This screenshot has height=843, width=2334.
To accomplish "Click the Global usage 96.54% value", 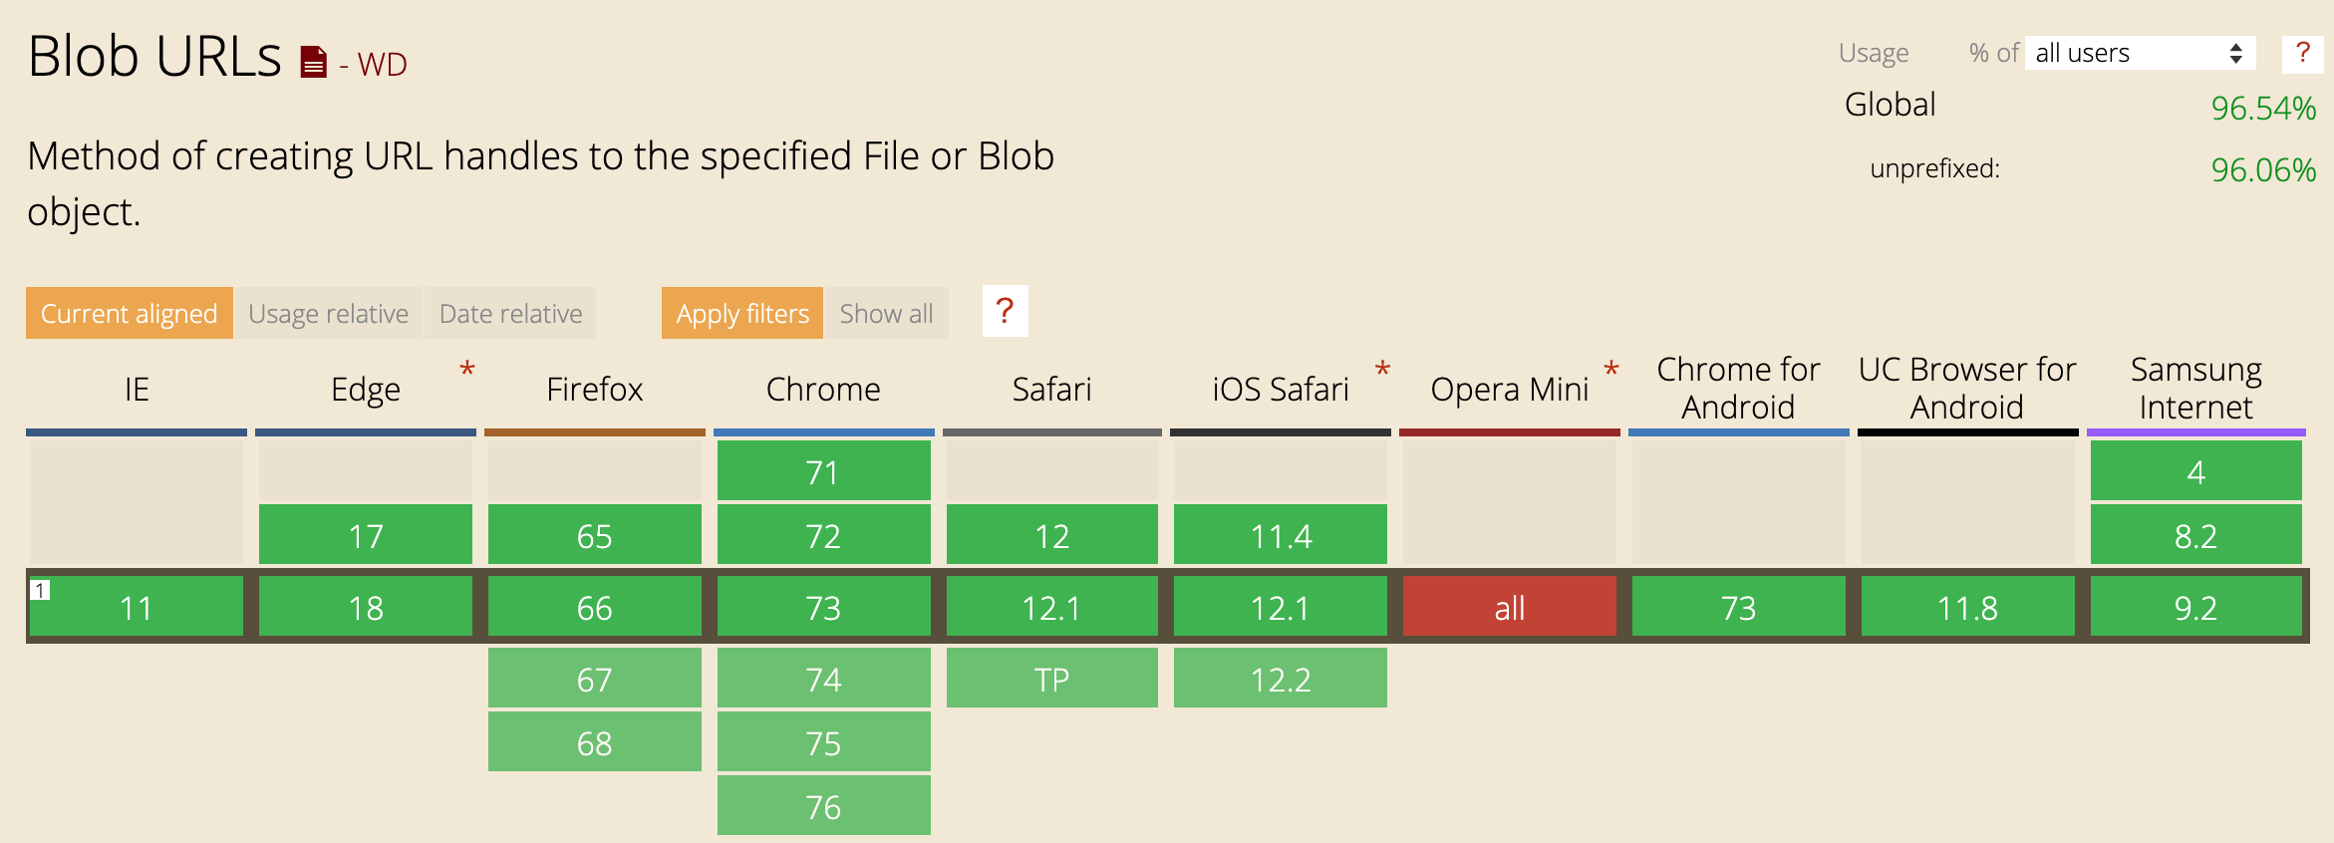I will 2263,108.
